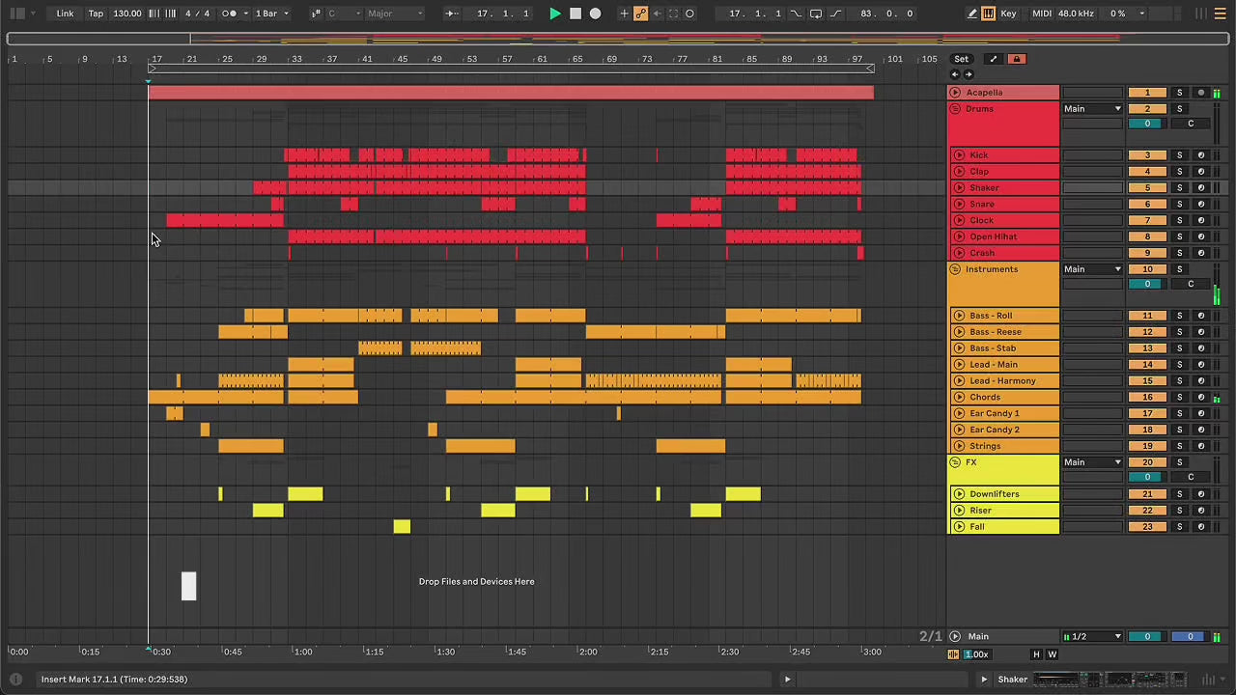Toggle the Automation Arm button
This screenshot has width=1236, height=695.
point(640,14)
